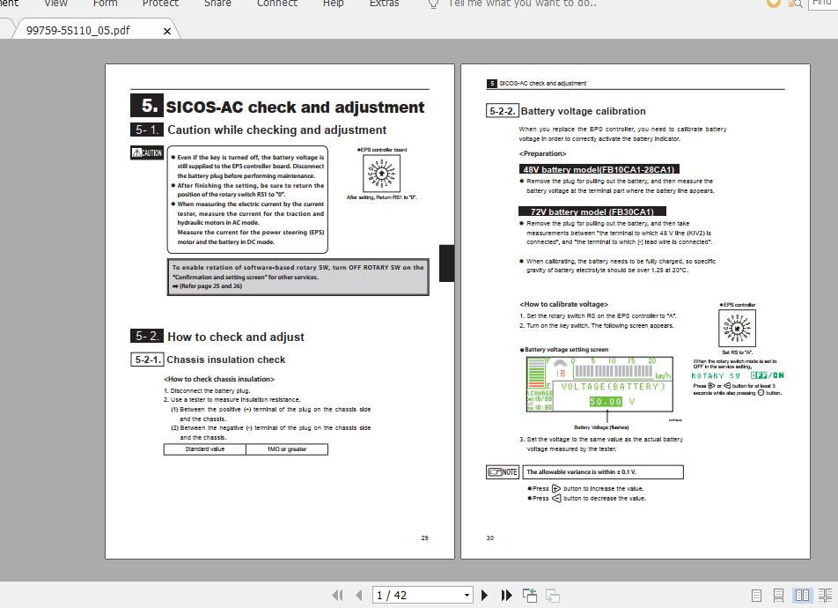This screenshot has height=608, width=838.
Task: Open the Connect menu
Action: pyautogui.click(x=276, y=4)
